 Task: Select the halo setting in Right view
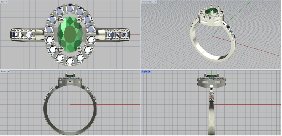pyautogui.click(x=211, y=81)
